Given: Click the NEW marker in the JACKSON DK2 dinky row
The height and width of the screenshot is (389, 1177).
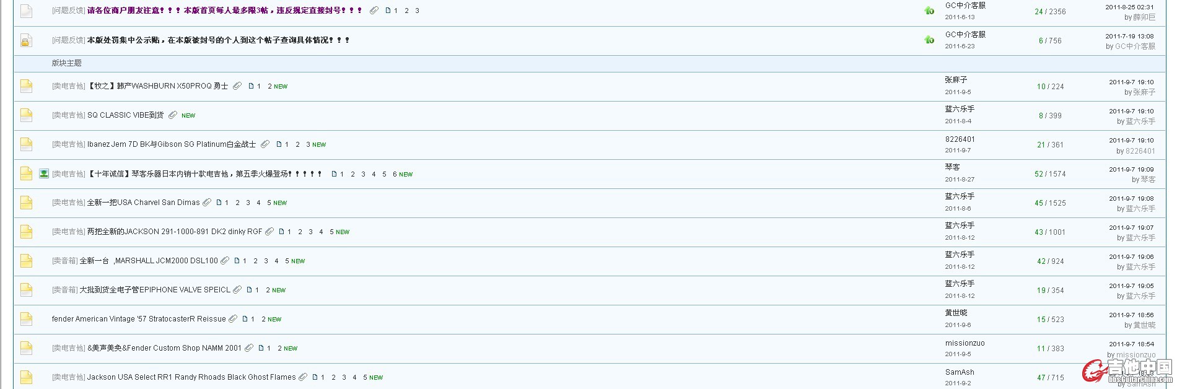Looking at the screenshot, I should pos(343,232).
